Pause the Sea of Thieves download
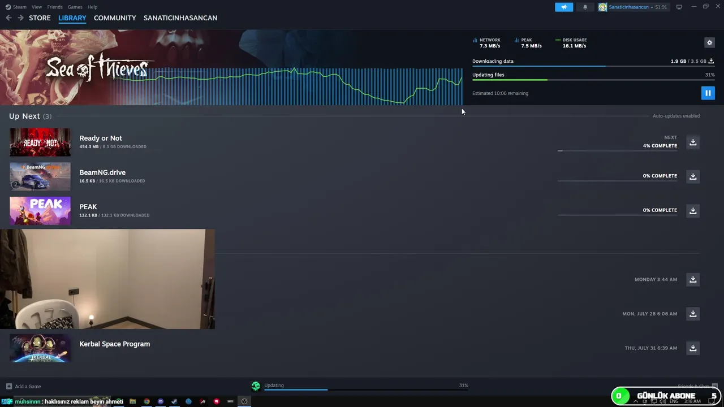Image resolution: width=724 pixels, height=407 pixels. (708, 93)
